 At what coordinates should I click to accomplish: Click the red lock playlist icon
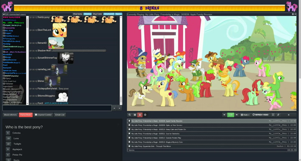tap(140, 115)
